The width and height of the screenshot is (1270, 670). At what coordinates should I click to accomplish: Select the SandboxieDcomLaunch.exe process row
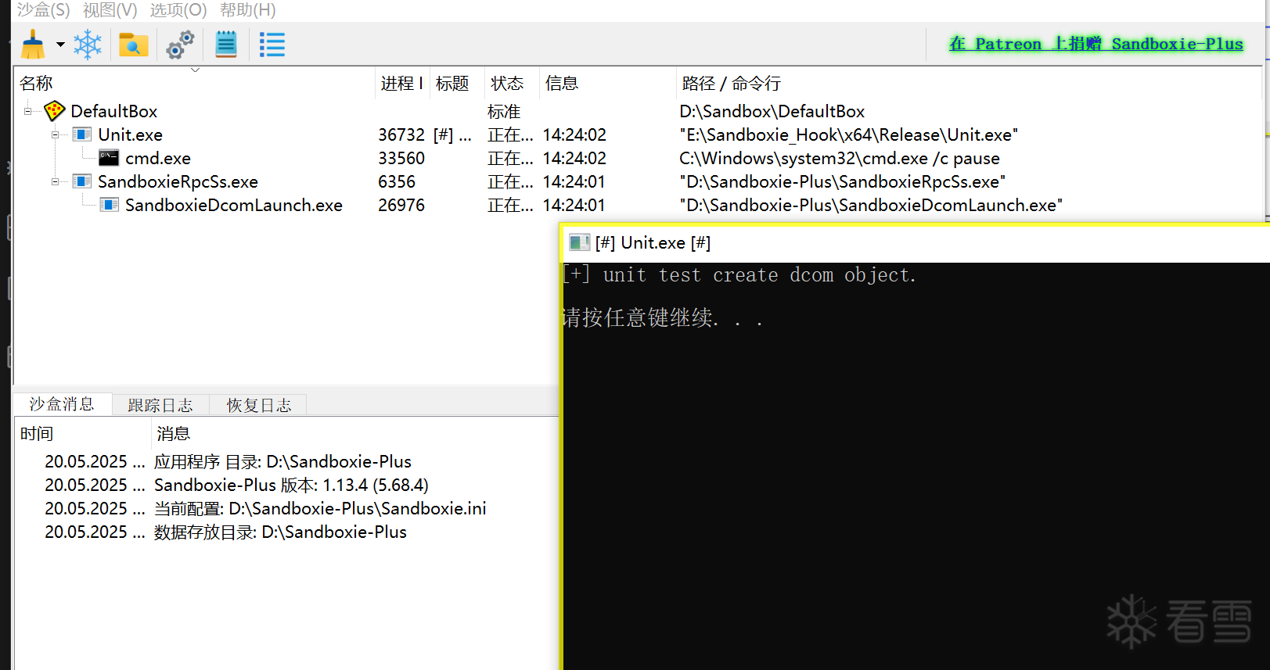point(638,205)
